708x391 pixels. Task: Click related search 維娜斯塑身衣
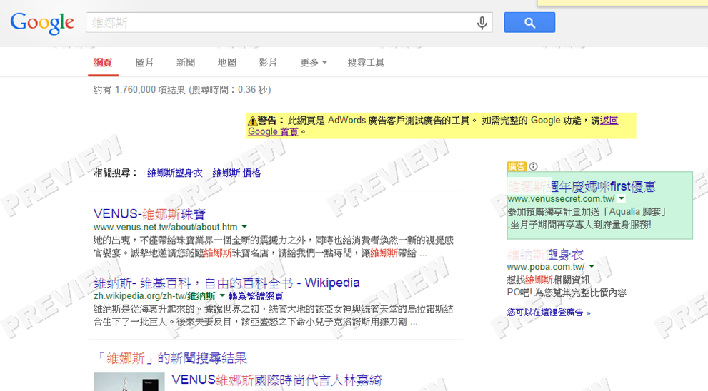click(175, 173)
